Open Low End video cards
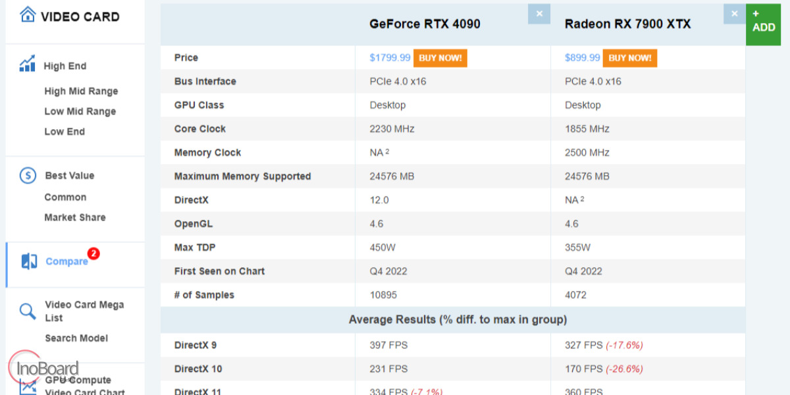The width and height of the screenshot is (790, 395). (65, 132)
